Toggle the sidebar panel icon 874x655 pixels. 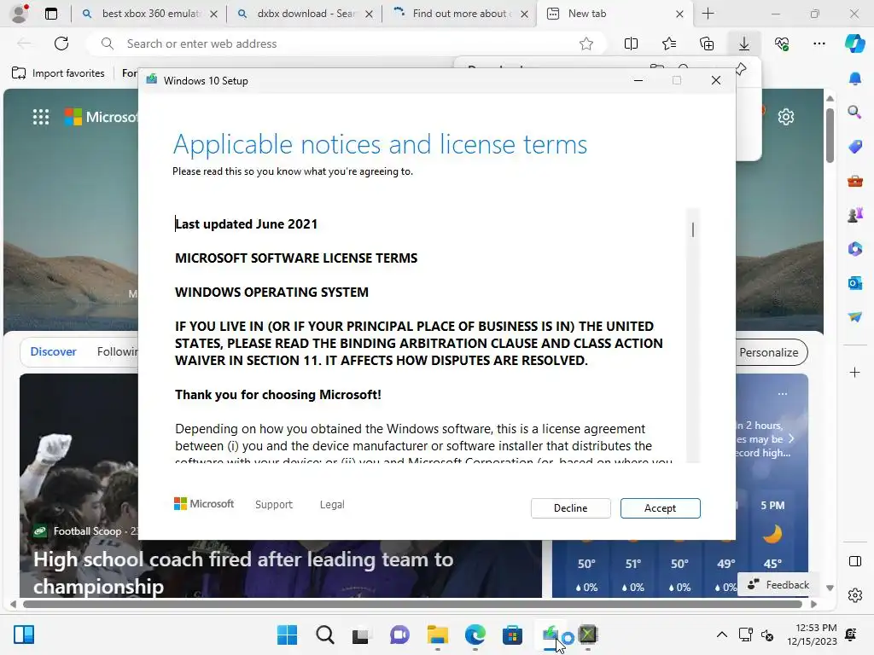tap(855, 561)
